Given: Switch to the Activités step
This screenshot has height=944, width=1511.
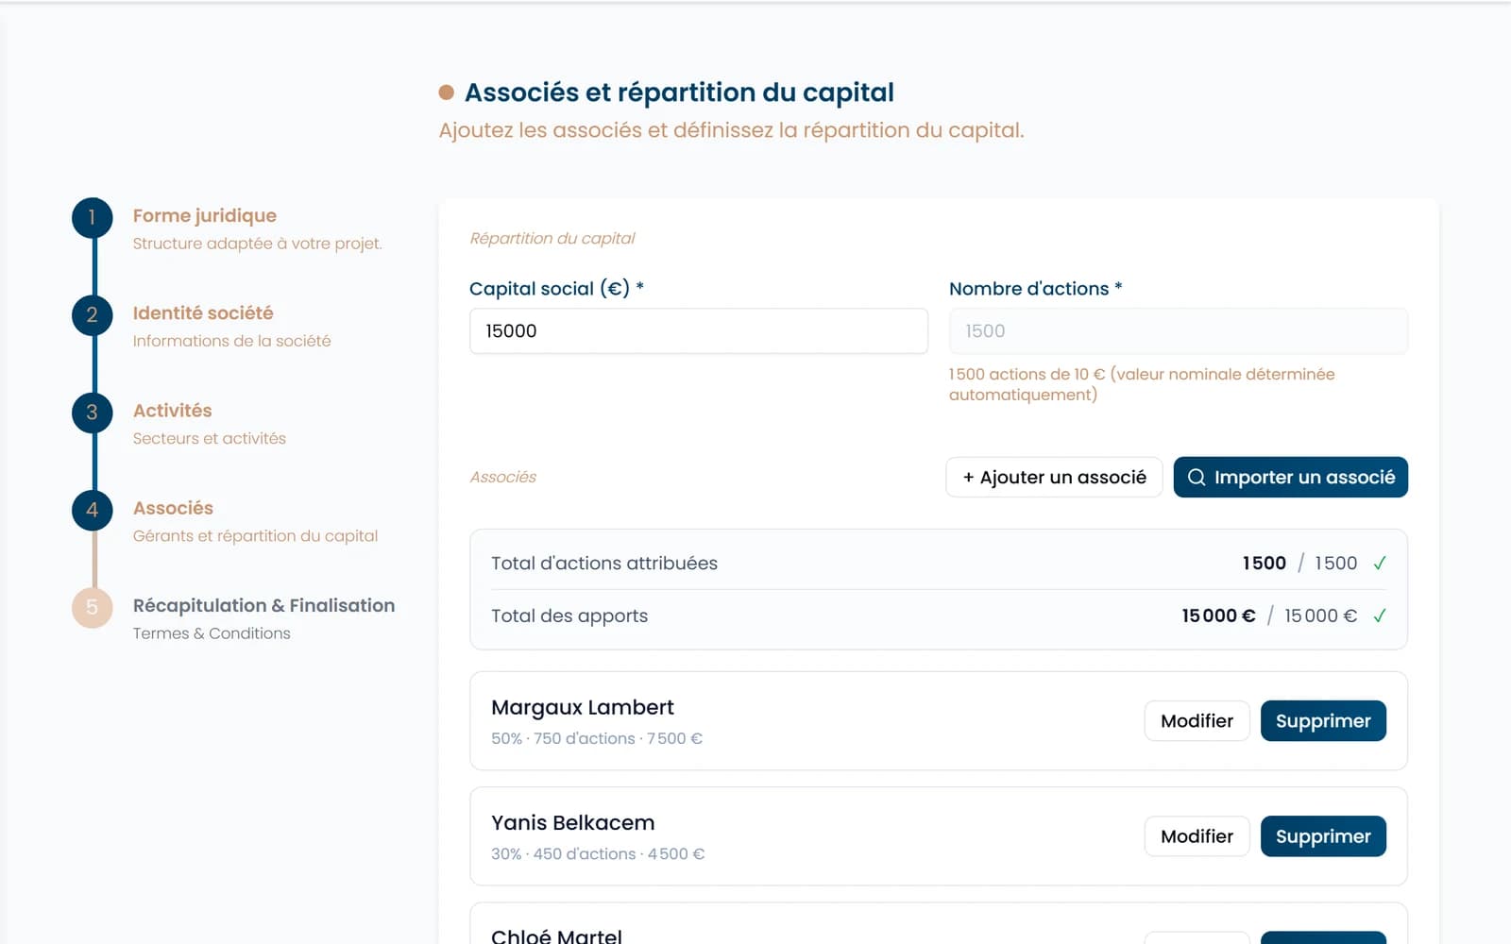Looking at the screenshot, I should (173, 411).
